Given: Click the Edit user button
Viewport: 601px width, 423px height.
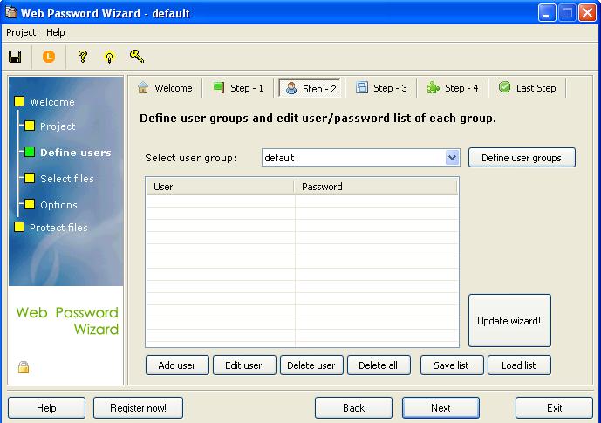Looking at the screenshot, I should tap(244, 365).
